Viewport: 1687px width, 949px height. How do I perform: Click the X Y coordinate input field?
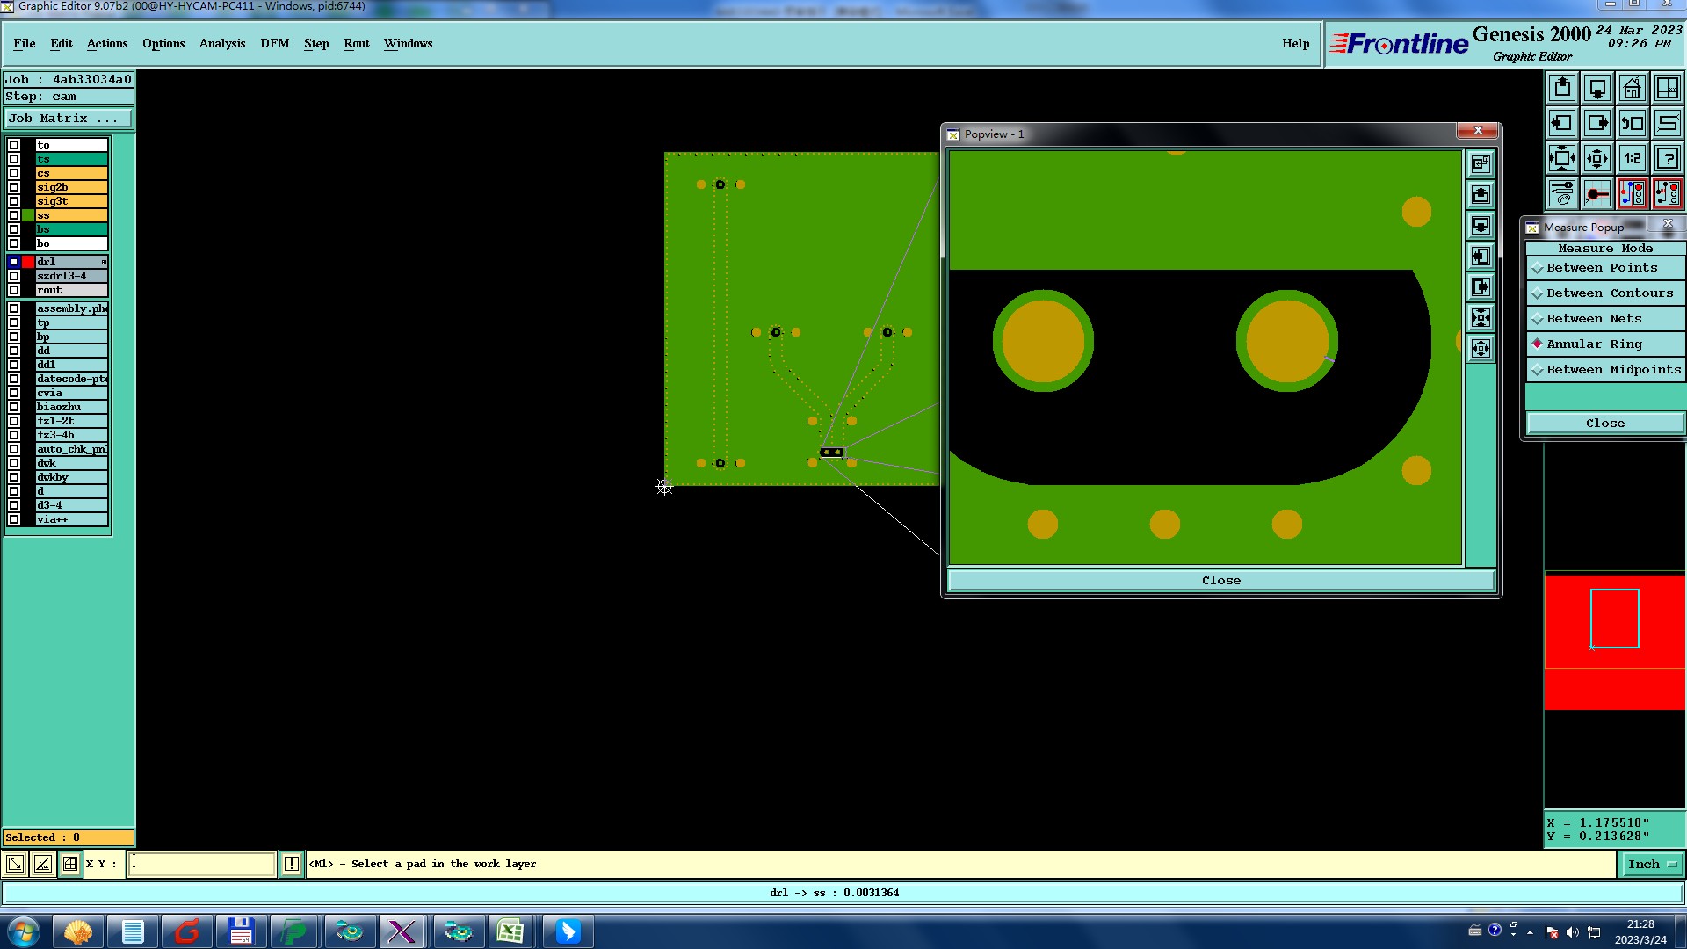(x=202, y=864)
